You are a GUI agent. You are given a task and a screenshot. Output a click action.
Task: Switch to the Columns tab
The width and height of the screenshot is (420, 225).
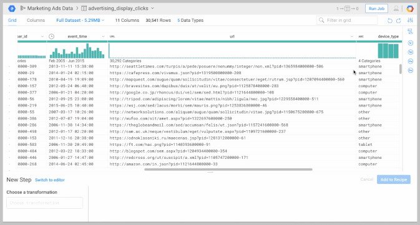(x=36, y=21)
